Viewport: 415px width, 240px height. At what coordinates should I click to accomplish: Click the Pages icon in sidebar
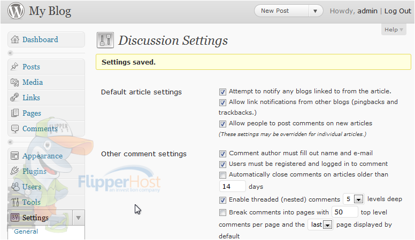[x=15, y=113]
